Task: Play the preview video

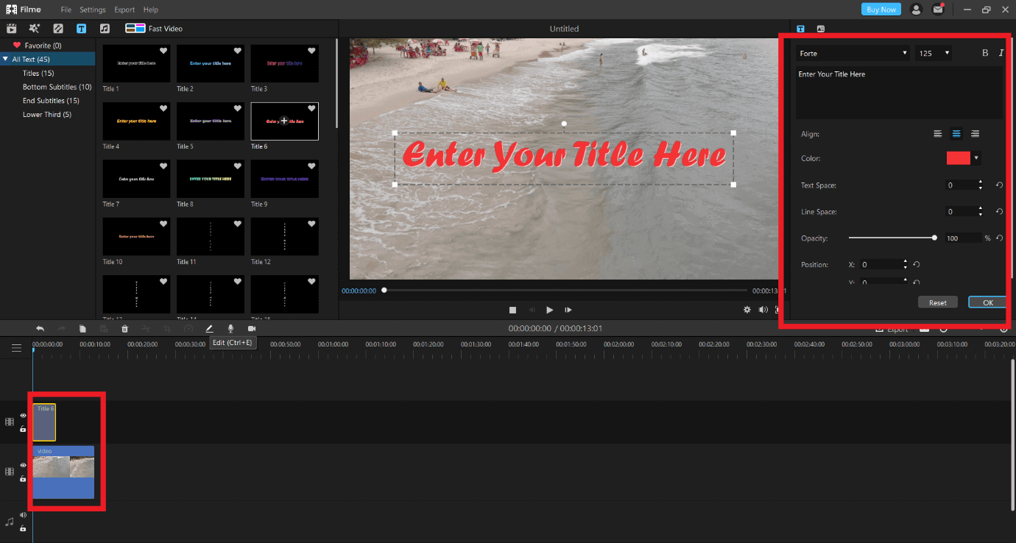Action: 549,310
